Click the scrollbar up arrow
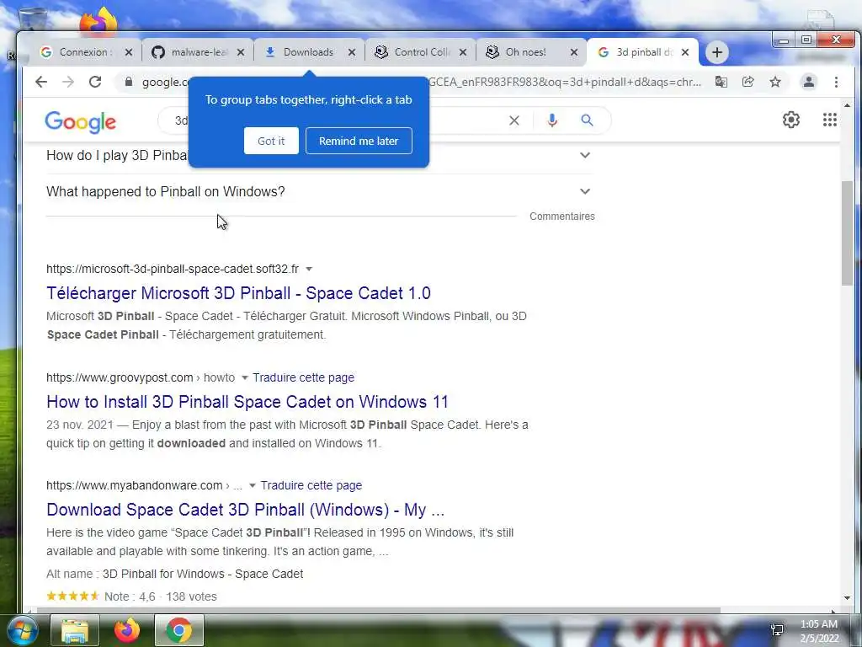 point(847,105)
